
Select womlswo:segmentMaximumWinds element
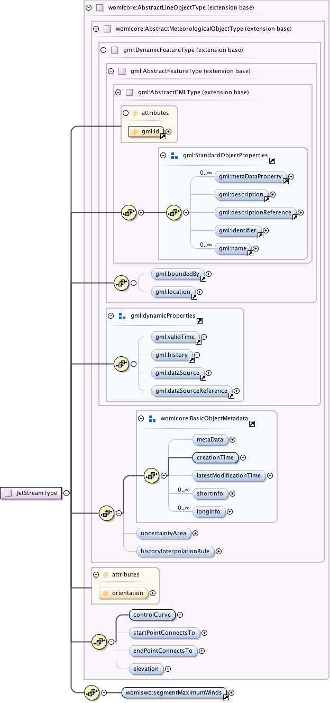pos(175,692)
